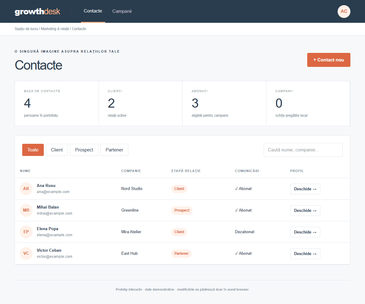The image size is (365, 304).
Task: Go to Marketing & relații breadcrumb
Action: pyautogui.click(x=55, y=29)
